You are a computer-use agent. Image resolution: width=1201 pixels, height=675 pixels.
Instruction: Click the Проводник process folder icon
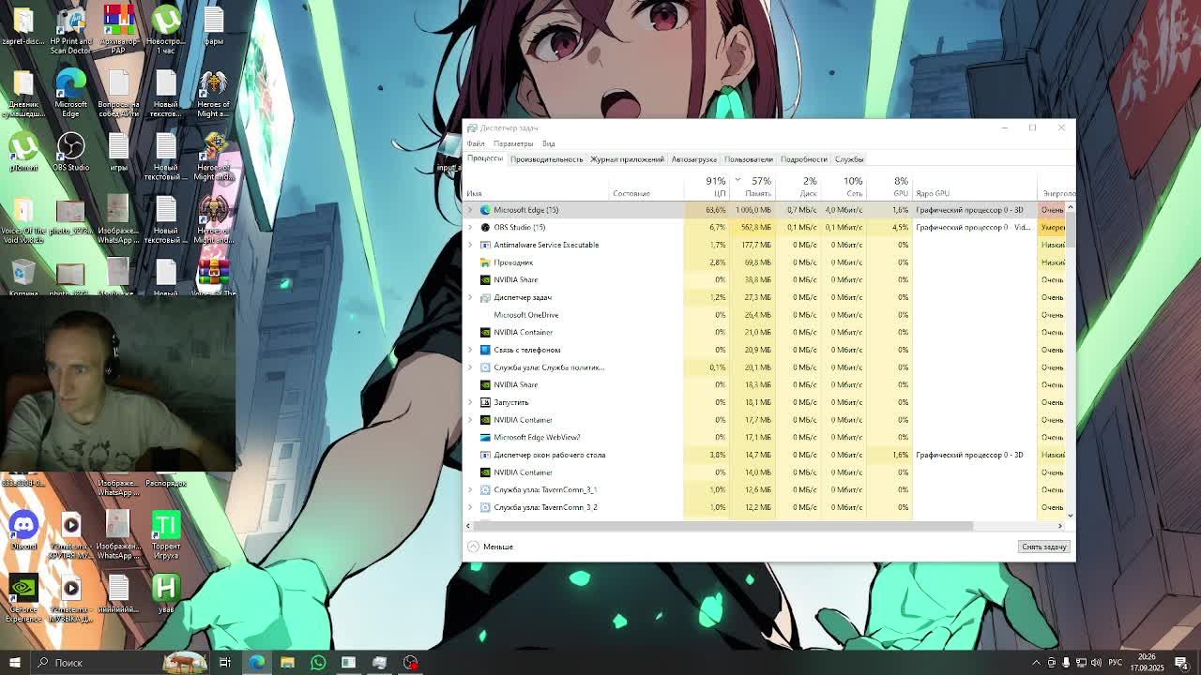point(485,262)
